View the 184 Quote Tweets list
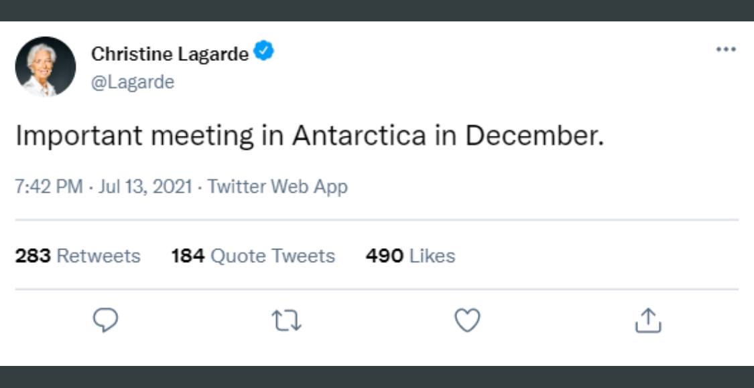The height and width of the screenshot is (388, 754). click(x=253, y=256)
